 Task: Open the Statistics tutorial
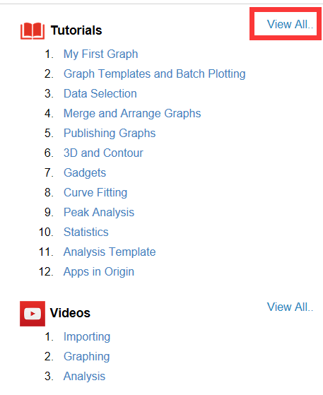point(86,232)
